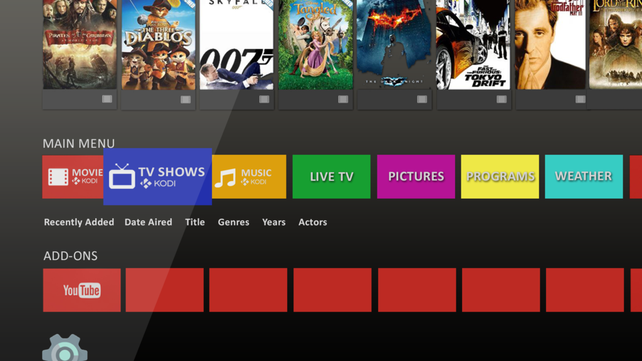Select The Godfather Part III poster
This screenshot has height=361, width=642.
[x=550, y=44]
